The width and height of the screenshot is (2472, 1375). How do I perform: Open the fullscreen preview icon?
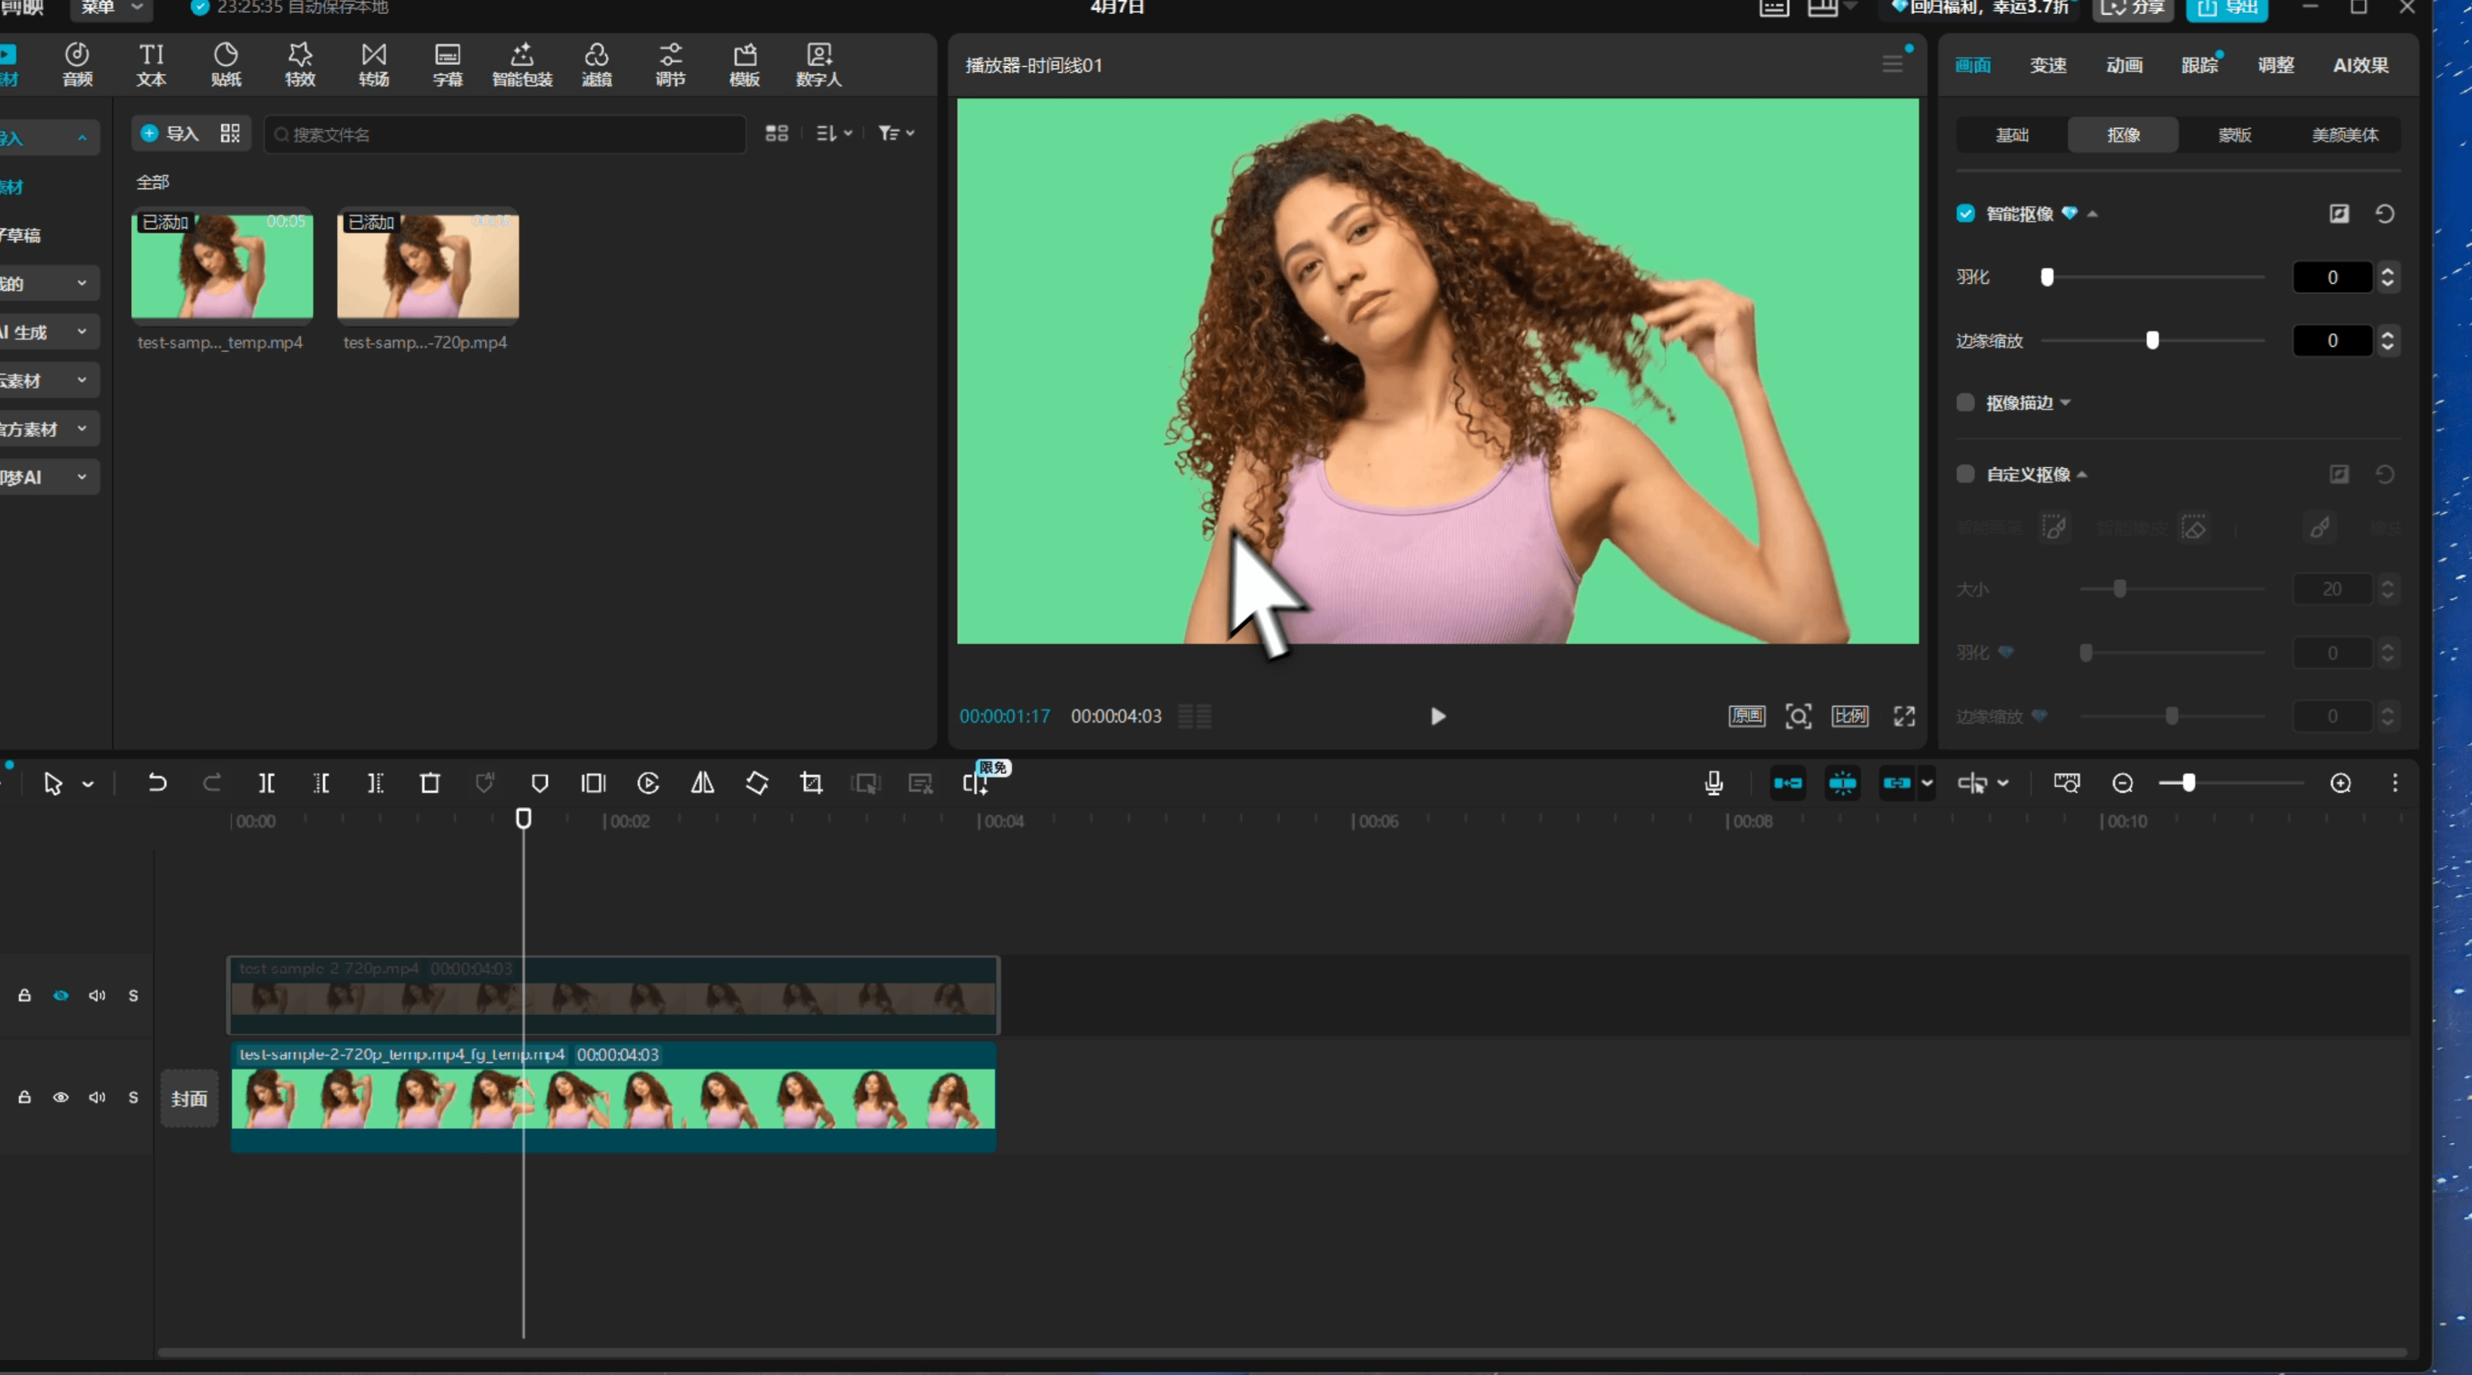click(x=1904, y=716)
